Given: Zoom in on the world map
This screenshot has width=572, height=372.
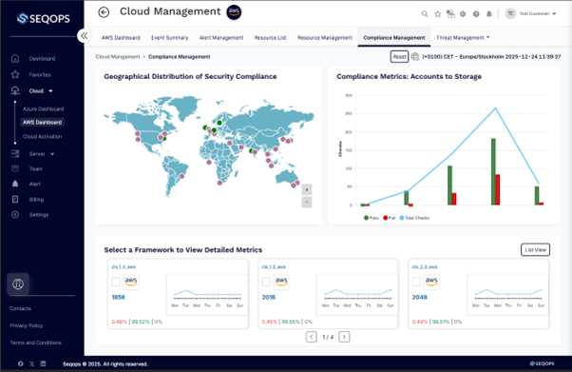Looking at the screenshot, I should coord(307,189).
